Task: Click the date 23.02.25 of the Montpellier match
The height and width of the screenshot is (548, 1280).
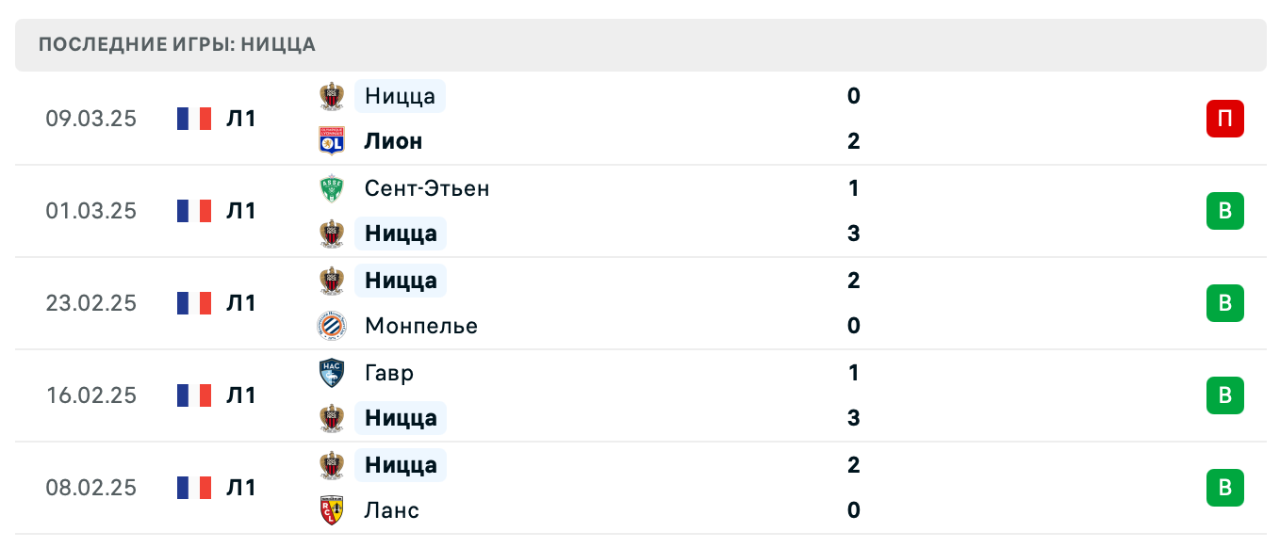Action: click(x=90, y=303)
